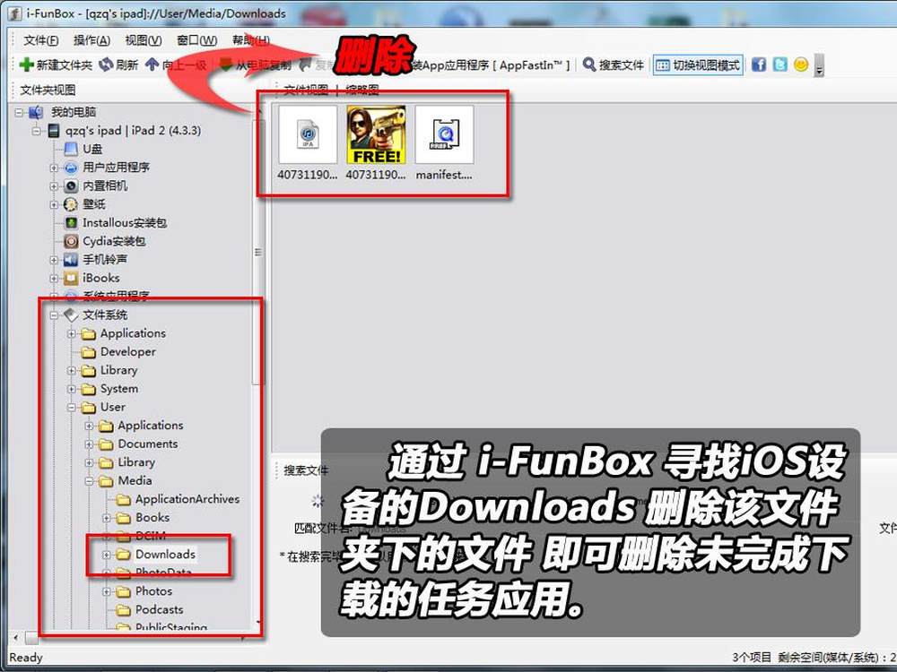The image size is (897, 672).
Task: Select the Developer folder
Action: 127,352
